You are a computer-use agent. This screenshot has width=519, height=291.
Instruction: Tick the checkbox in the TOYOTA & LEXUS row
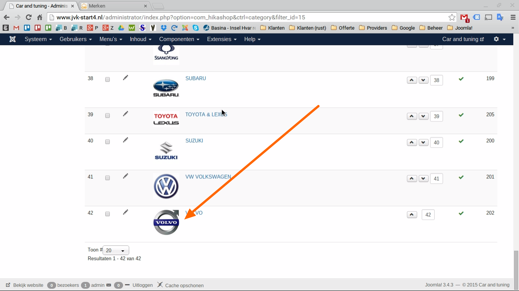point(108,116)
